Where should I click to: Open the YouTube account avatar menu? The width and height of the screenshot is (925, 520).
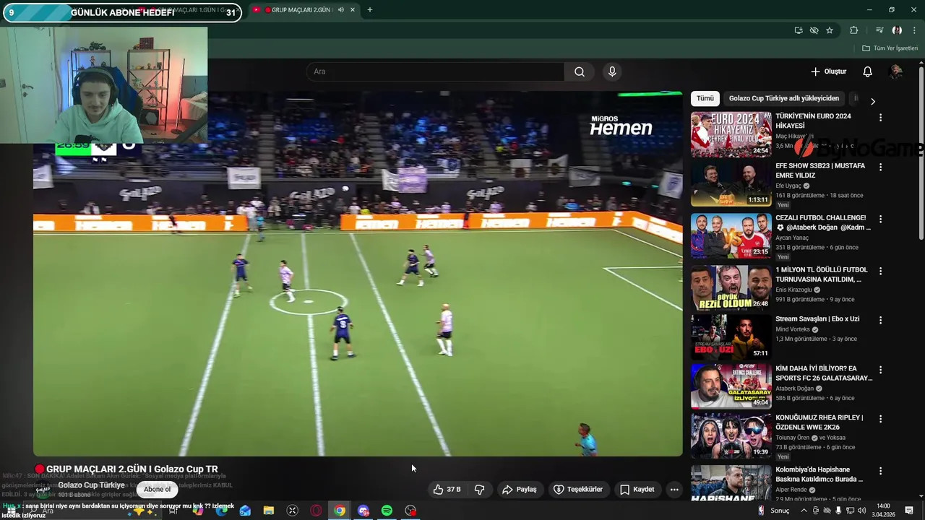pyautogui.click(x=896, y=71)
